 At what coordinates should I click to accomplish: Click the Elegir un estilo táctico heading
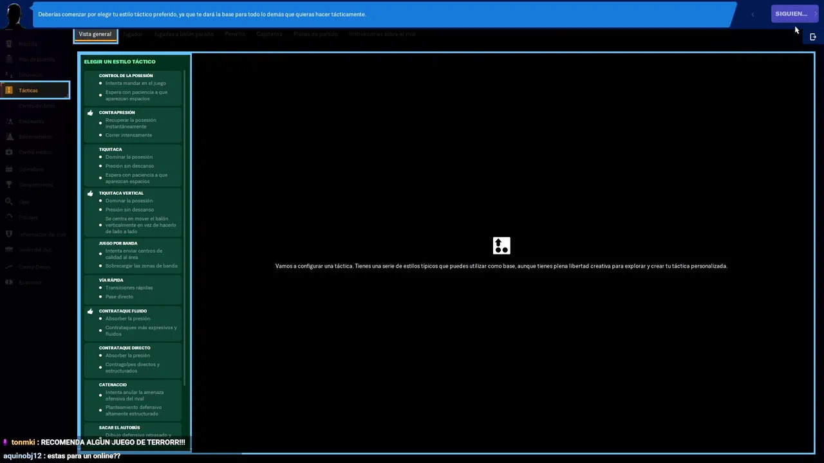point(120,62)
